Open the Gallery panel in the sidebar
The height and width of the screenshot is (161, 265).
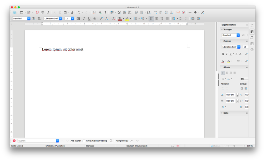[252, 44]
